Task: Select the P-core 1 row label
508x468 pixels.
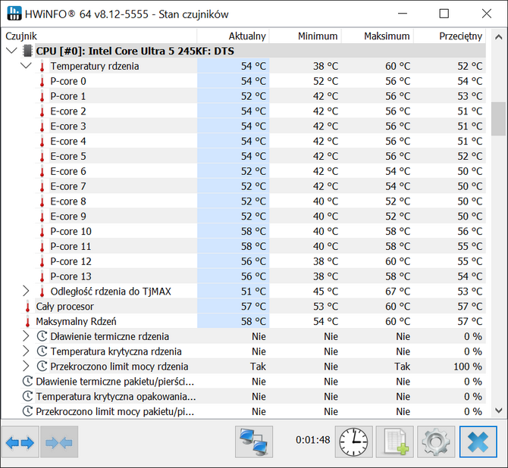Action: (x=68, y=96)
